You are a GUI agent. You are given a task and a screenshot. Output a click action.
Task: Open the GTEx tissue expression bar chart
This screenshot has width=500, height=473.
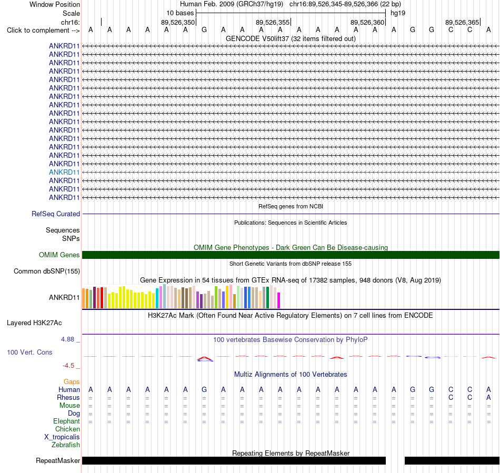click(x=181, y=297)
